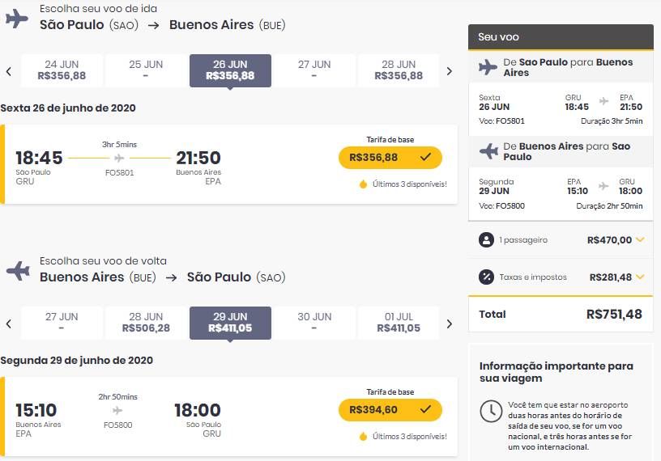Select the 29 JUN return date tab
Screen dimensions: 661x461
click(x=230, y=323)
